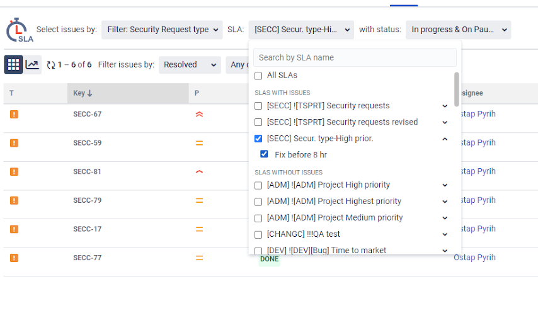Check [SECC] ![TSPRT] Security requests checkbox

(258, 106)
